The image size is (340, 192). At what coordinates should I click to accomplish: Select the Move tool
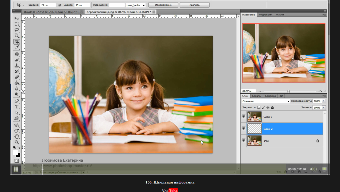[x=17, y=18]
